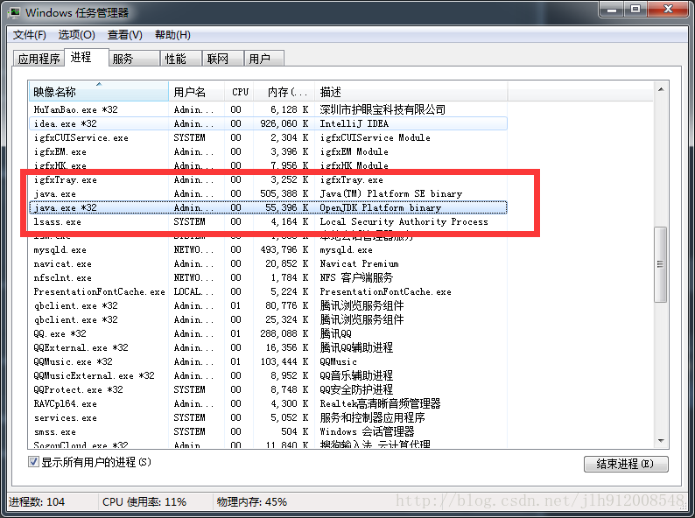The height and width of the screenshot is (518, 695).
Task: Select java.exe *32 OpenJDK process
Action: coord(268,208)
